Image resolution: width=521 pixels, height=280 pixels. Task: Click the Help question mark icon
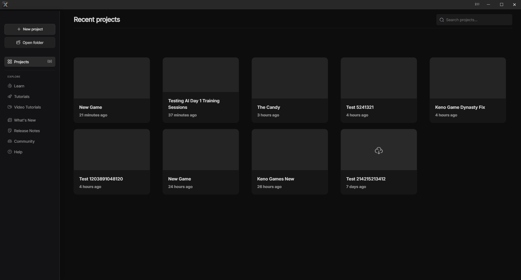pyautogui.click(x=10, y=152)
